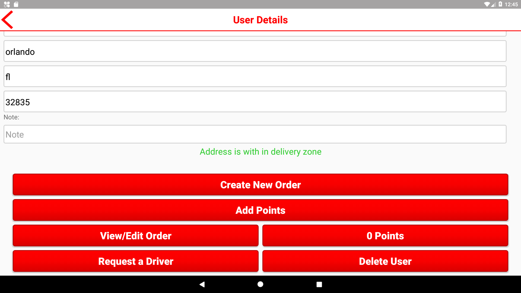Click into the Note input field
521x293 pixels.
click(255, 135)
